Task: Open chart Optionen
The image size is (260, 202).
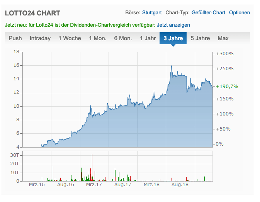Action: pos(240,13)
